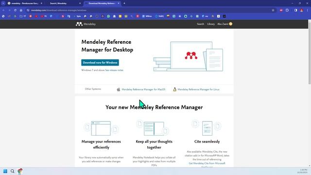Open the first globe bookmark icon
The width and height of the screenshot is (311, 175).
pos(3,16)
